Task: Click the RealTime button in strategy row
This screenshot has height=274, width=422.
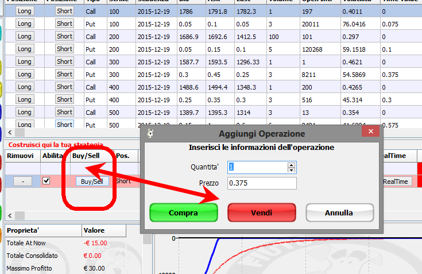Action: [x=396, y=182]
